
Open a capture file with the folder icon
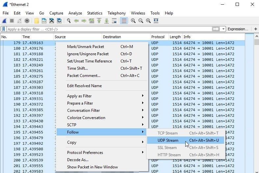tap(37, 21)
